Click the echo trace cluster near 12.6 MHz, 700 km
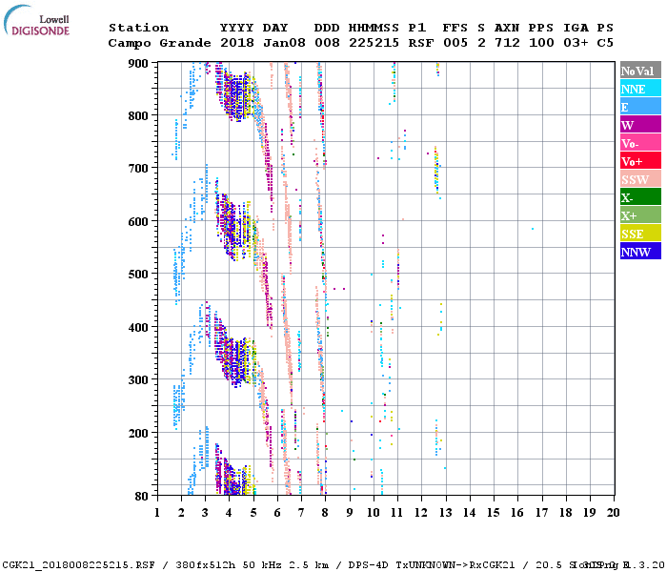The width and height of the screenshot is (667, 572). click(436, 170)
